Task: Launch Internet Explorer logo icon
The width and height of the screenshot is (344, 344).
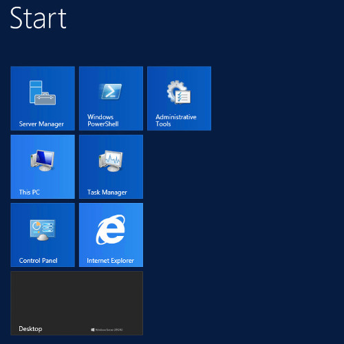Action: click(111, 229)
